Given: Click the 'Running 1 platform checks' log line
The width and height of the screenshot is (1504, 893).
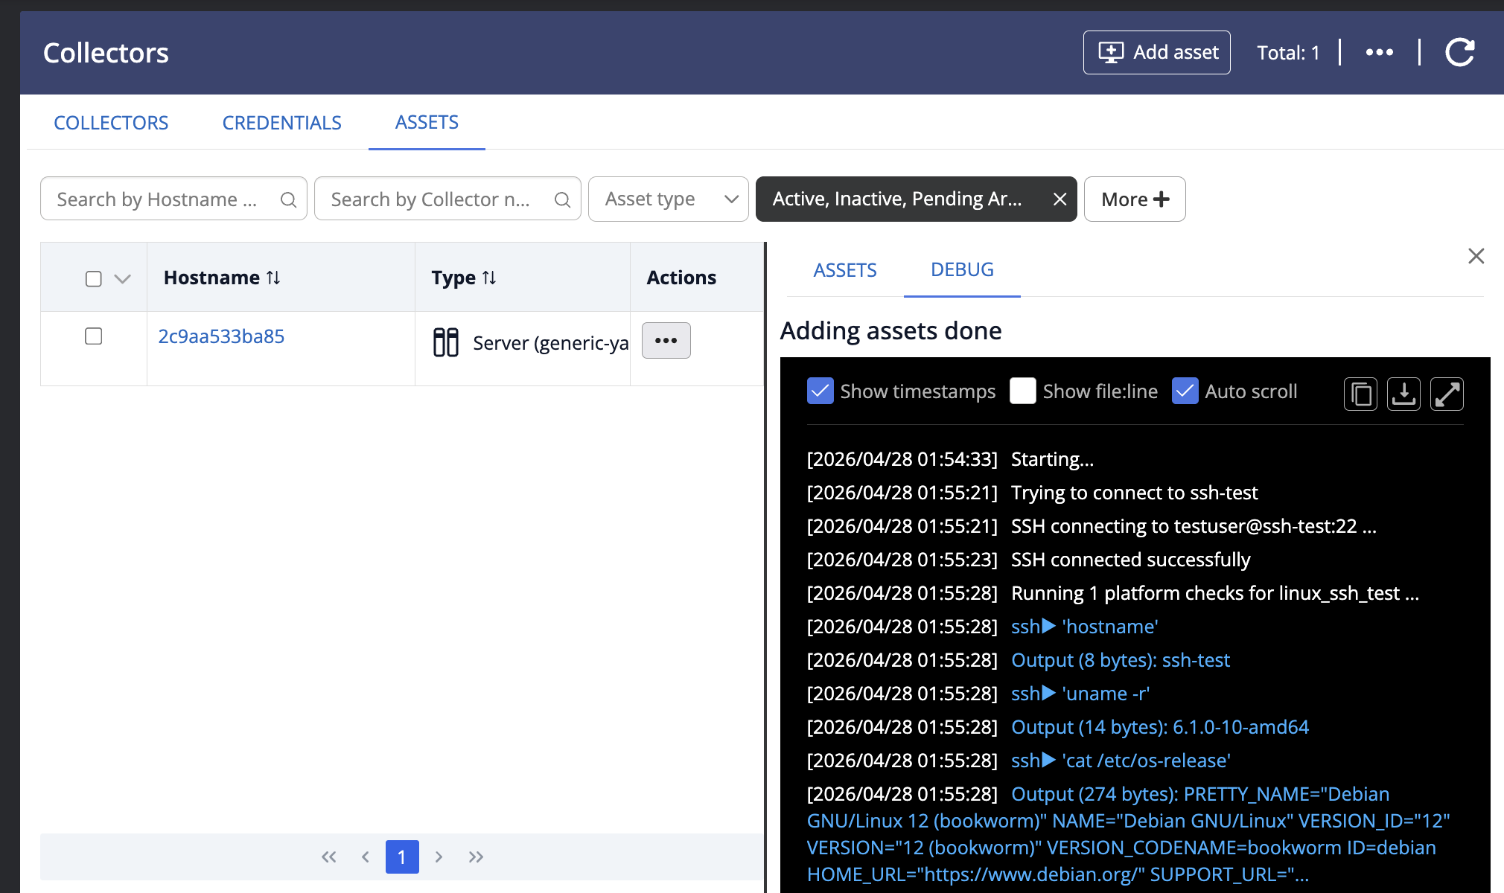Looking at the screenshot, I should point(1215,593).
